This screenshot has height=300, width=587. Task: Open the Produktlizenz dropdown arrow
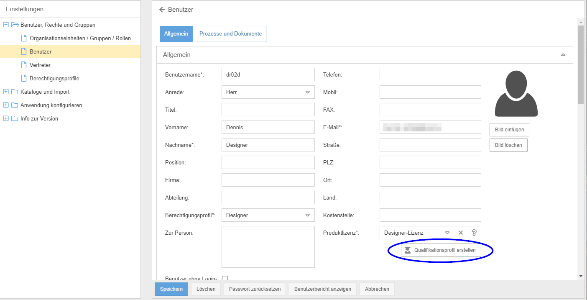[x=447, y=233]
